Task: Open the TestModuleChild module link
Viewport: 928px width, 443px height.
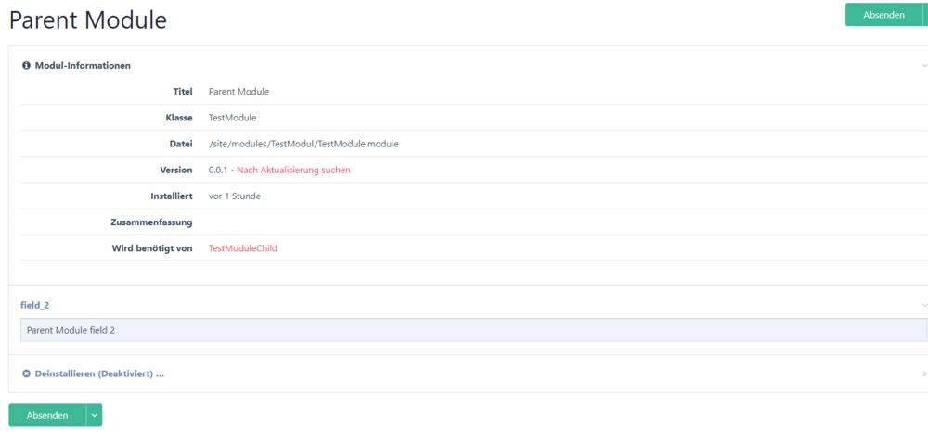Action: 242,248
